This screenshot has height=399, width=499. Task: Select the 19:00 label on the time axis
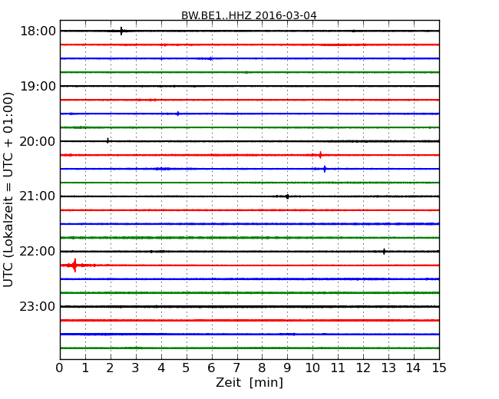point(38,86)
